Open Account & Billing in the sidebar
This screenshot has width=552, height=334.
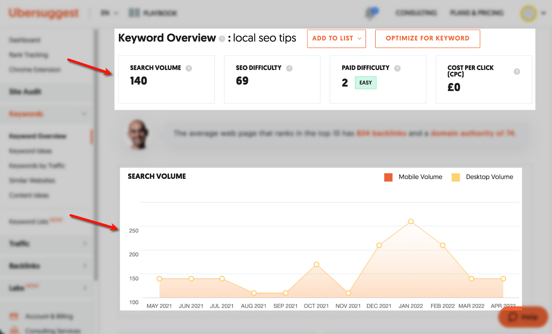[x=49, y=316]
